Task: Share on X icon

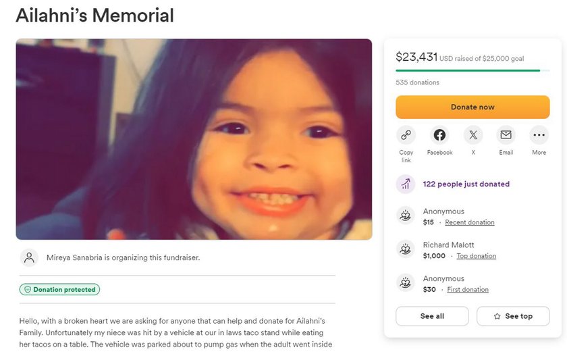Action: point(473,135)
